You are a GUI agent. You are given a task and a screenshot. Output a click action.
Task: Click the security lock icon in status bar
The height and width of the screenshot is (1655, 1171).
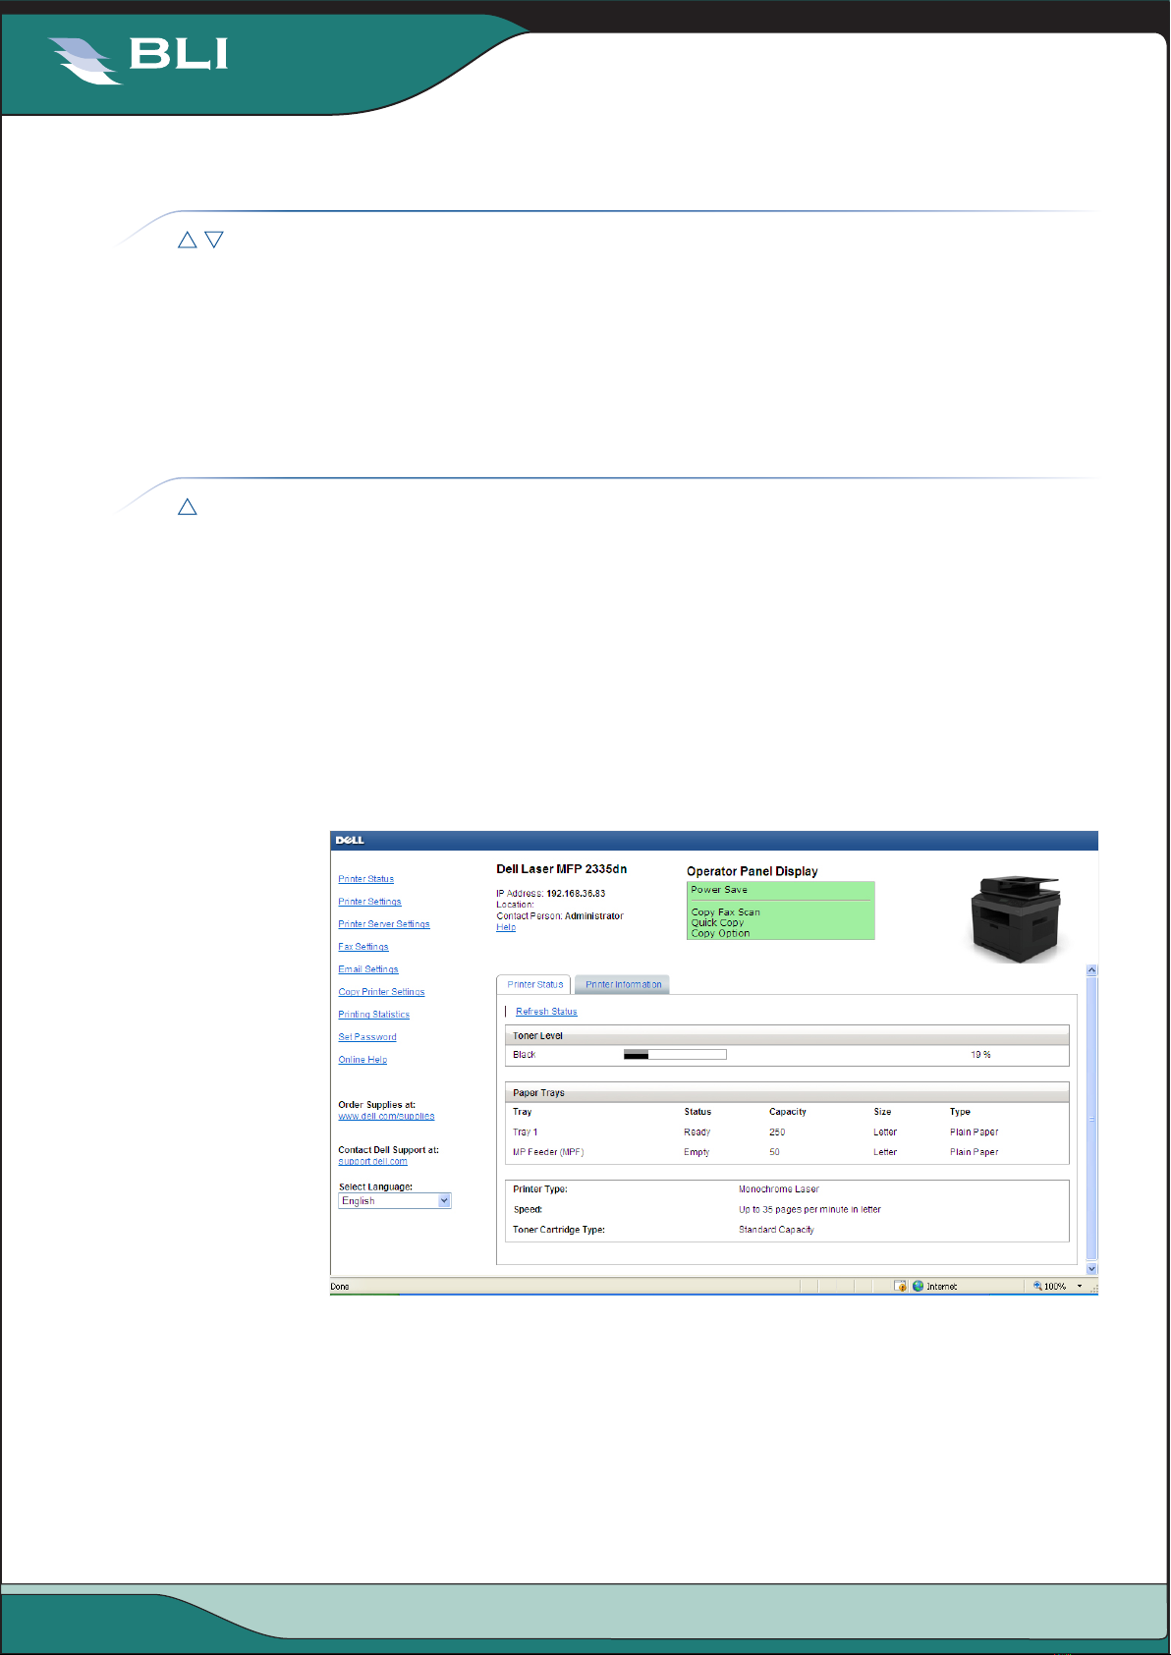click(x=901, y=1286)
